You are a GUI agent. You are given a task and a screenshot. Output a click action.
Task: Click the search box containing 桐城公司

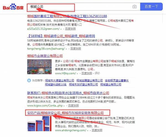[x=77, y=7]
